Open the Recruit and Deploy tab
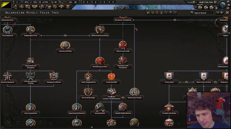231x129 pixels. 61,6
